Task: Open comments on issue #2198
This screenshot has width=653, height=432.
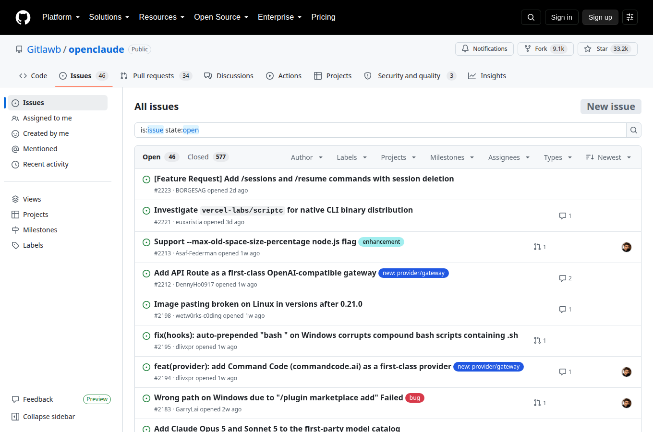Action: tap(565, 310)
